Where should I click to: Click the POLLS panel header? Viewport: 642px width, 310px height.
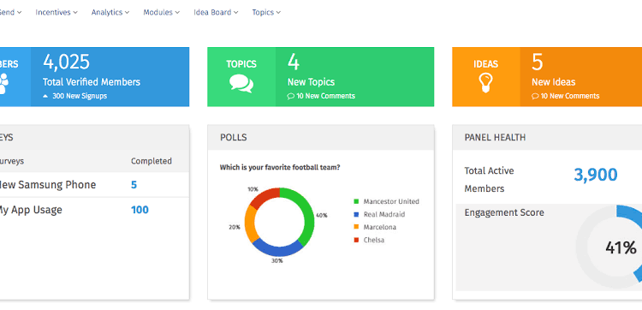point(321,137)
